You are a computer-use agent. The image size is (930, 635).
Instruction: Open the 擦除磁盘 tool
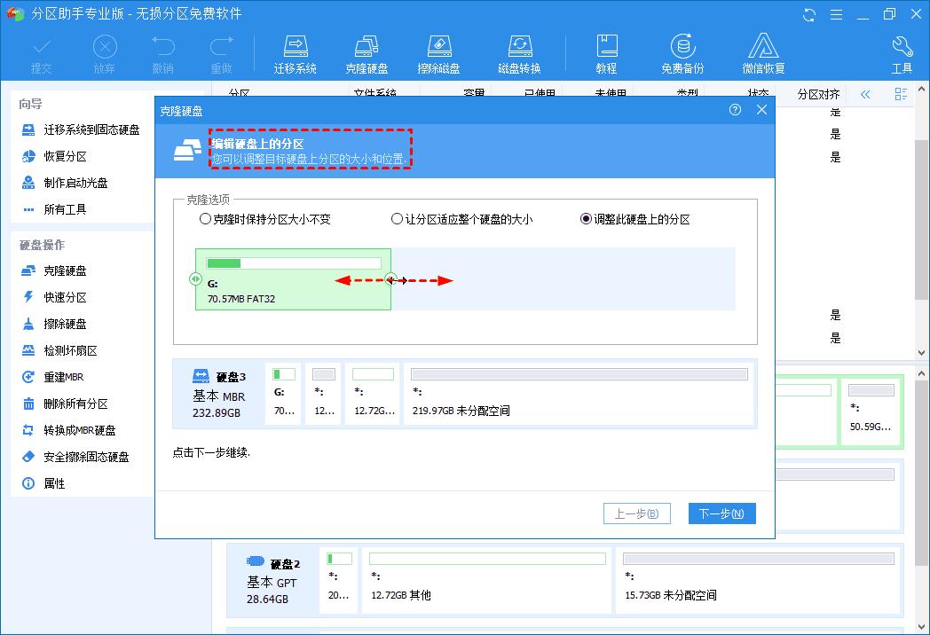[438, 51]
